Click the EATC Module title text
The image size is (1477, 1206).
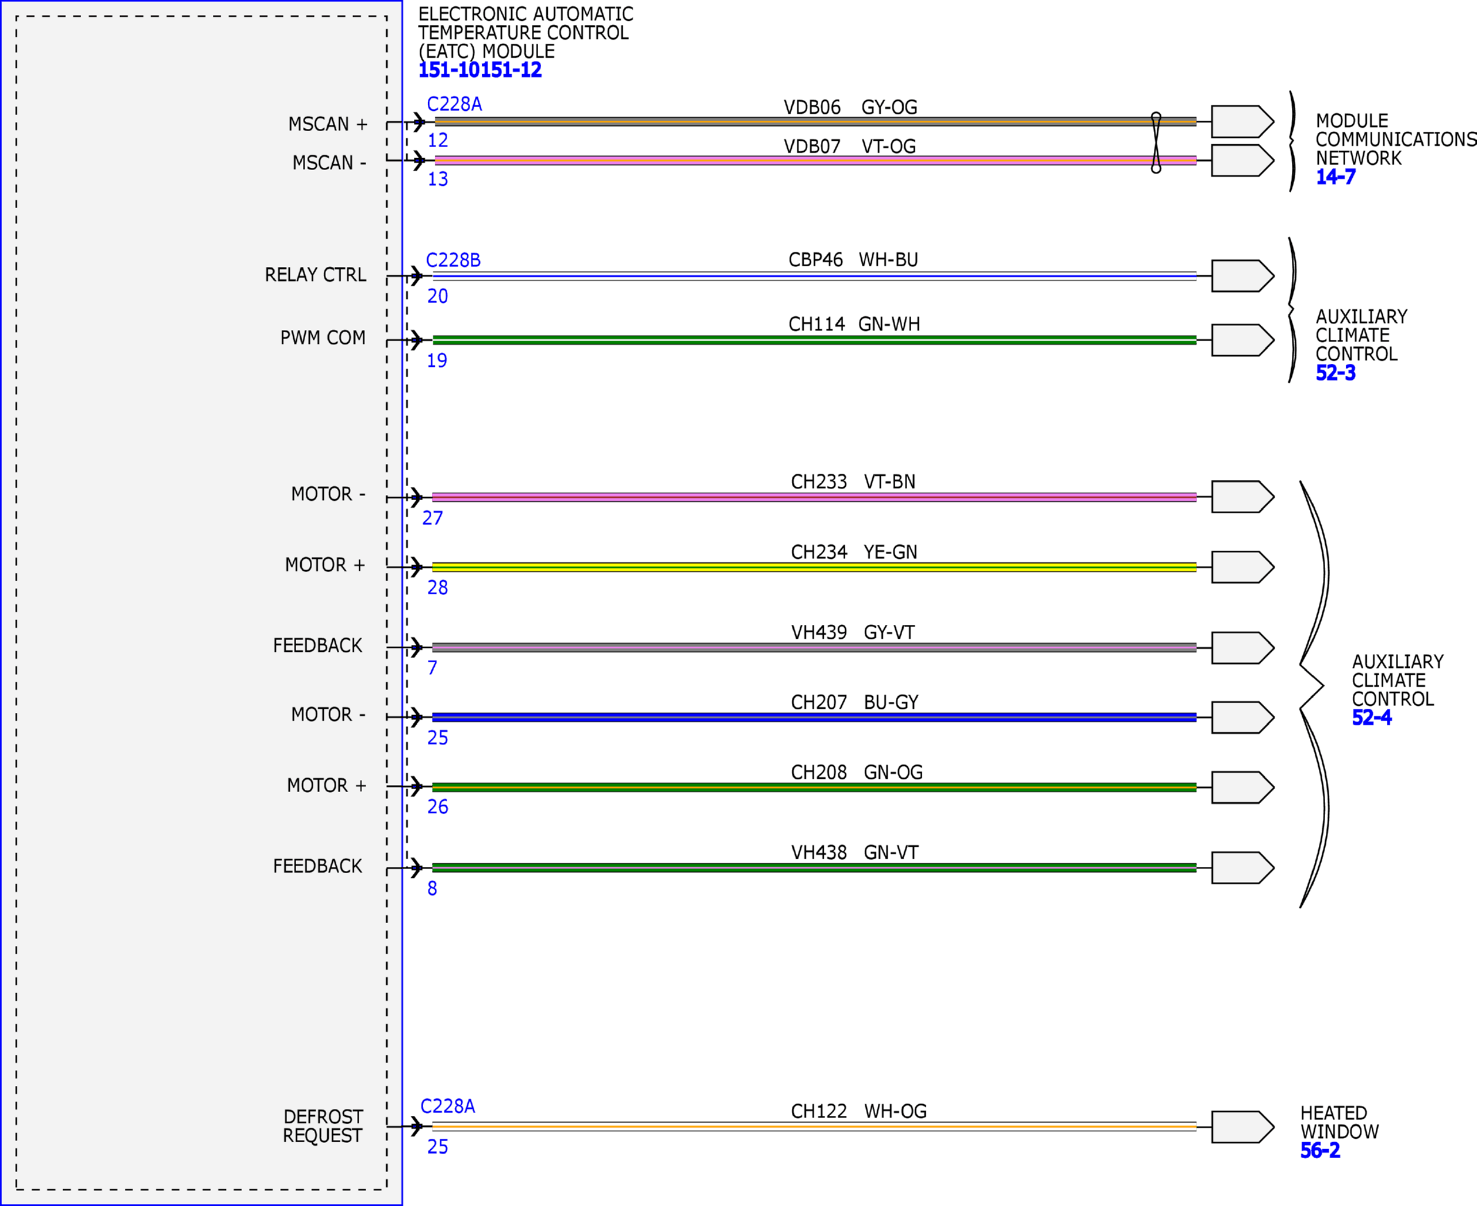[x=525, y=33]
